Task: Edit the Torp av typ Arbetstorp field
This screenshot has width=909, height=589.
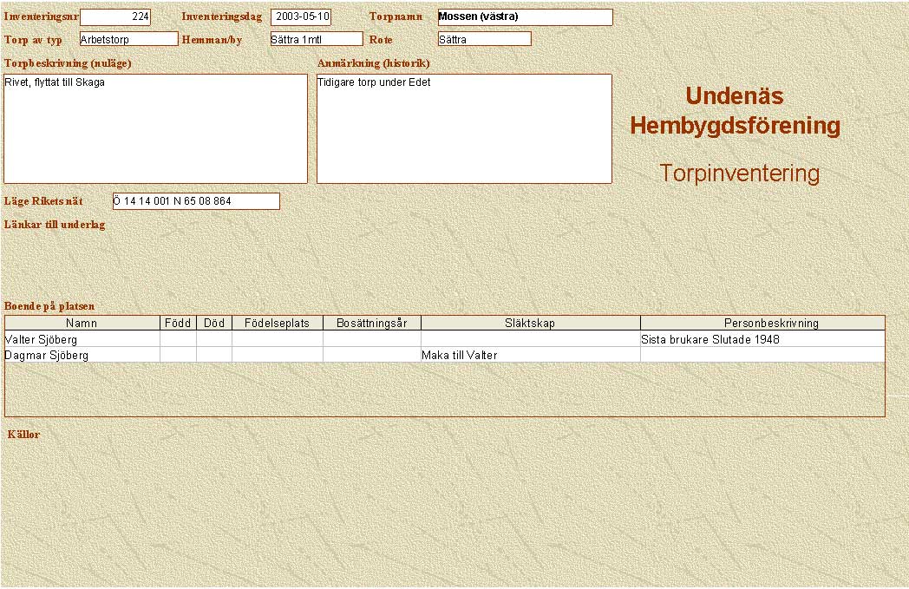Action: 128,39
